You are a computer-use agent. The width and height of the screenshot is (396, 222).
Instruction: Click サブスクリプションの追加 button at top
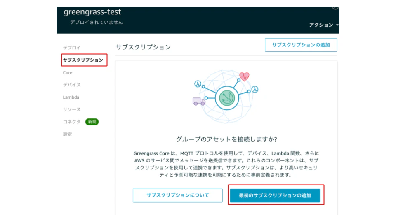(x=301, y=45)
